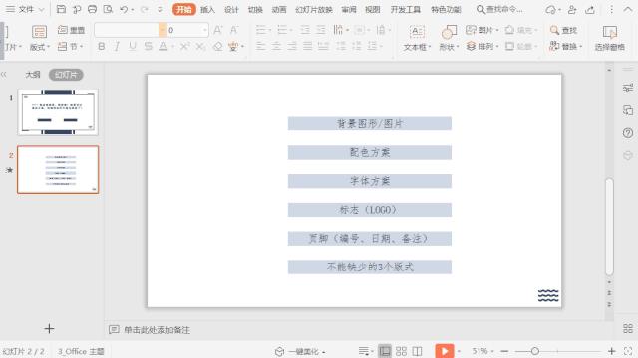The width and height of the screenshot is (638, 358).
Task: Switch to normal view in status bar
Action: pos(385,351)
